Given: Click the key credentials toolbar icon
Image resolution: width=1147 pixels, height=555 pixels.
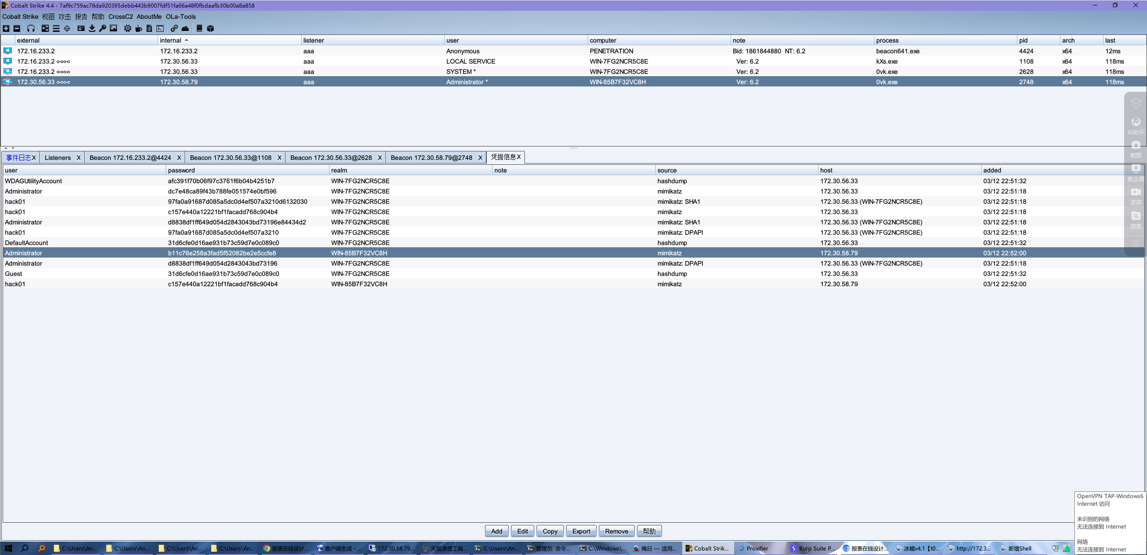Looking at the screenshot, I should click(103, 28).
